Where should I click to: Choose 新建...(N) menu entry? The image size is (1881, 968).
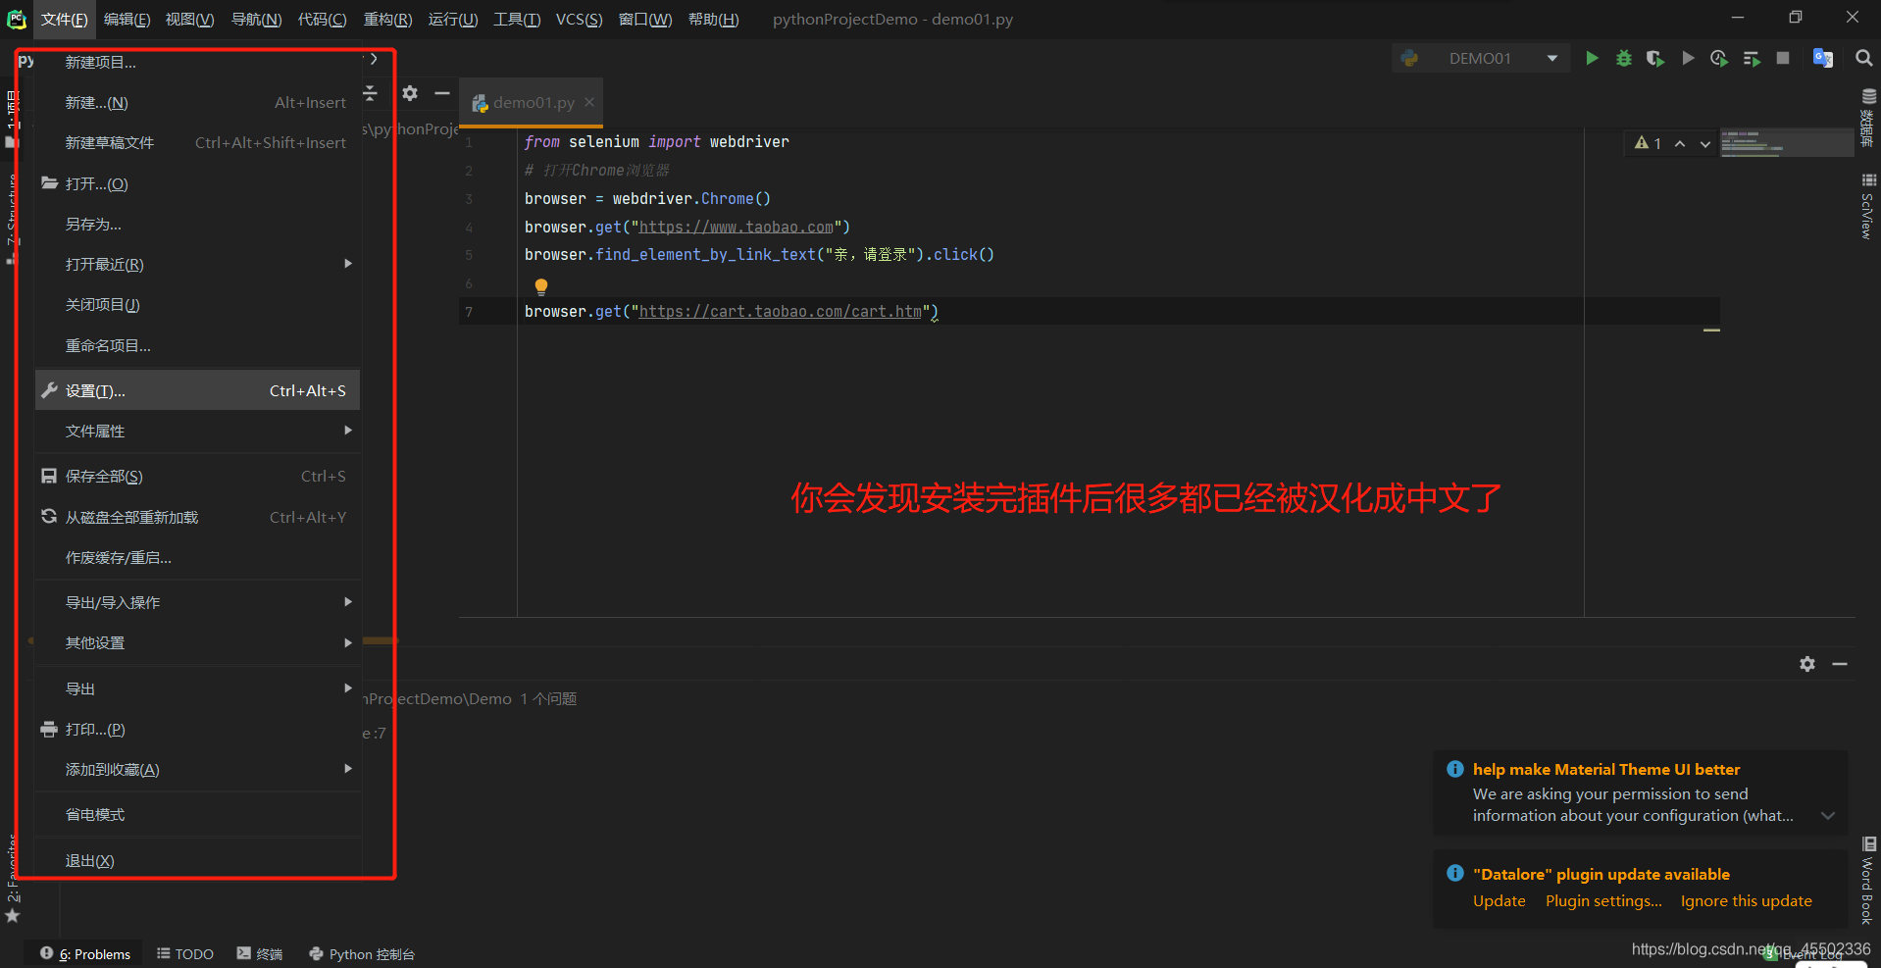[198, 102]
